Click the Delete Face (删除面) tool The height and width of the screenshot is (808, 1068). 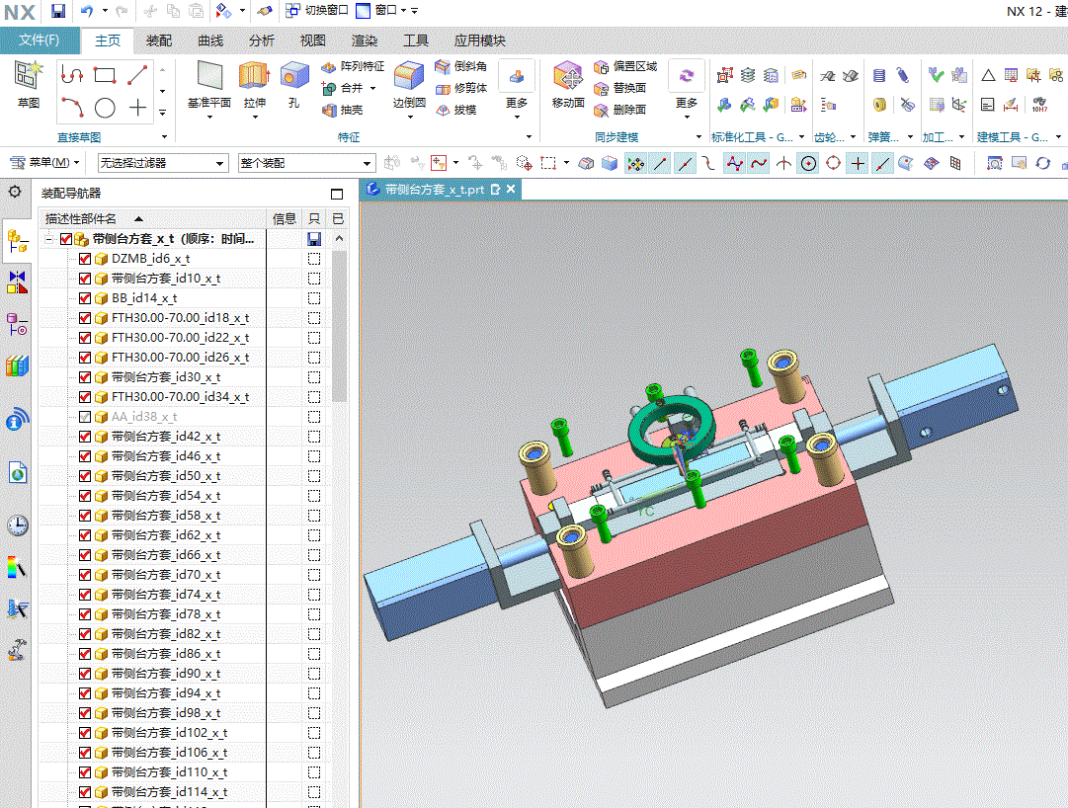point(619,110)
